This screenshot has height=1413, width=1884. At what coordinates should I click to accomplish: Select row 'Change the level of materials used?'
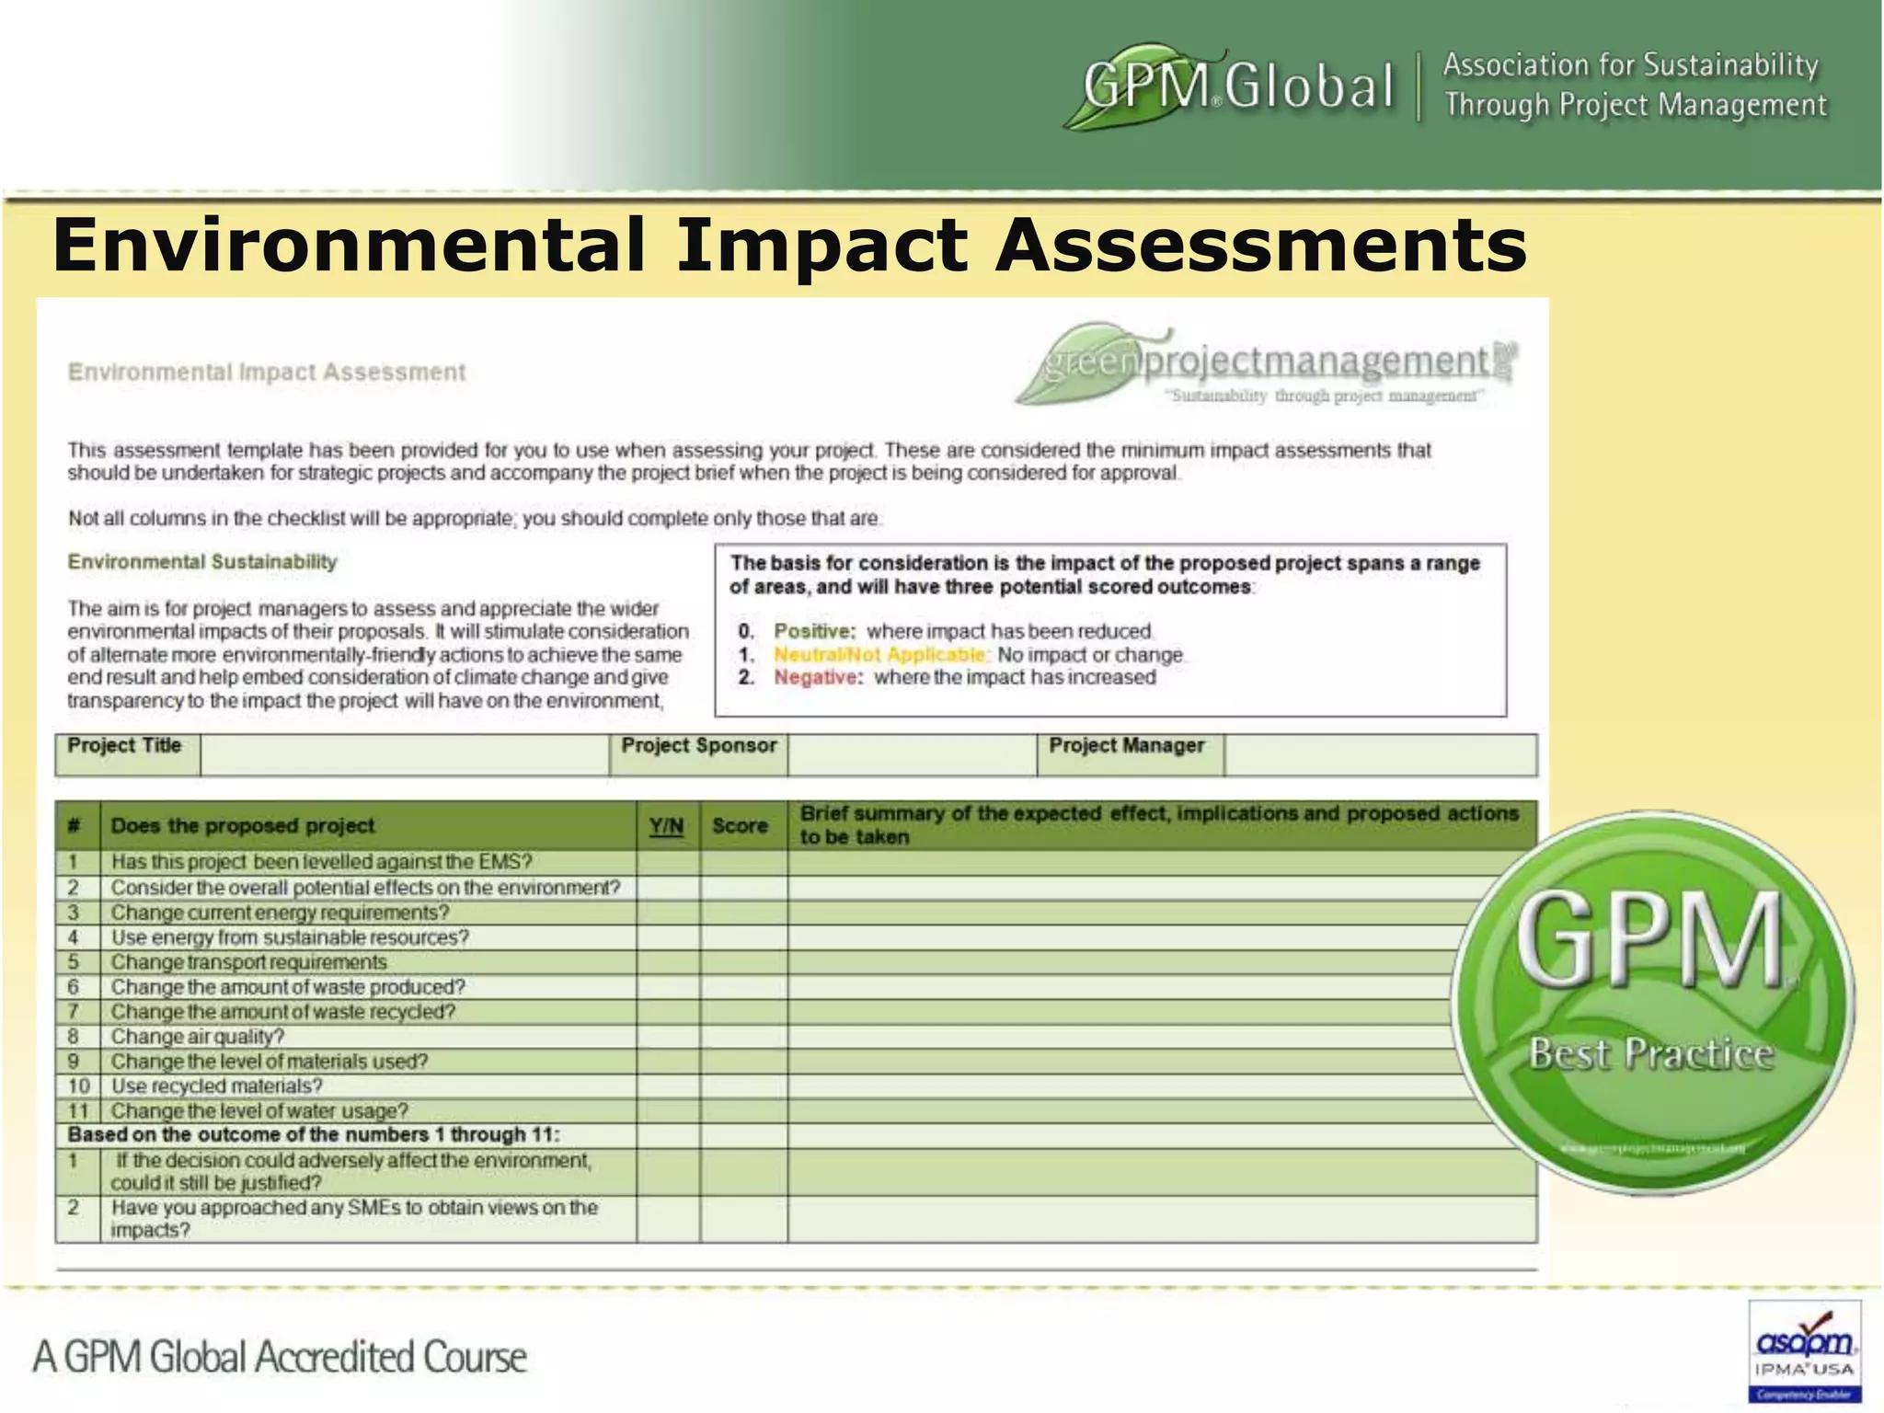pos(796,1062)
